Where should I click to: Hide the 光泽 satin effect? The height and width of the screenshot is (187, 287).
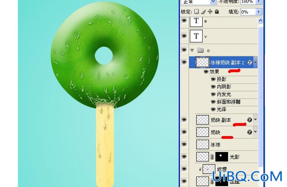213,110
